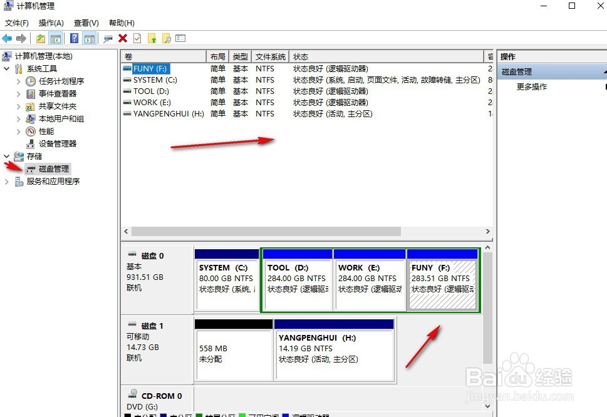Image resolution: width=607 pixels, height=417 pixels.
Task: Click the gray Forward arrow in the toolbar
Action: click(21, 38)
